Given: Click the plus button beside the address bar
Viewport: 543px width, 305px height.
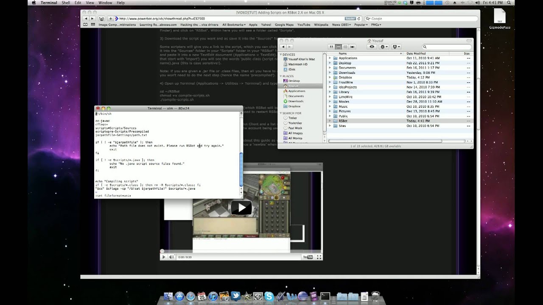Looking at the screenshot, I should coord(111,19).
